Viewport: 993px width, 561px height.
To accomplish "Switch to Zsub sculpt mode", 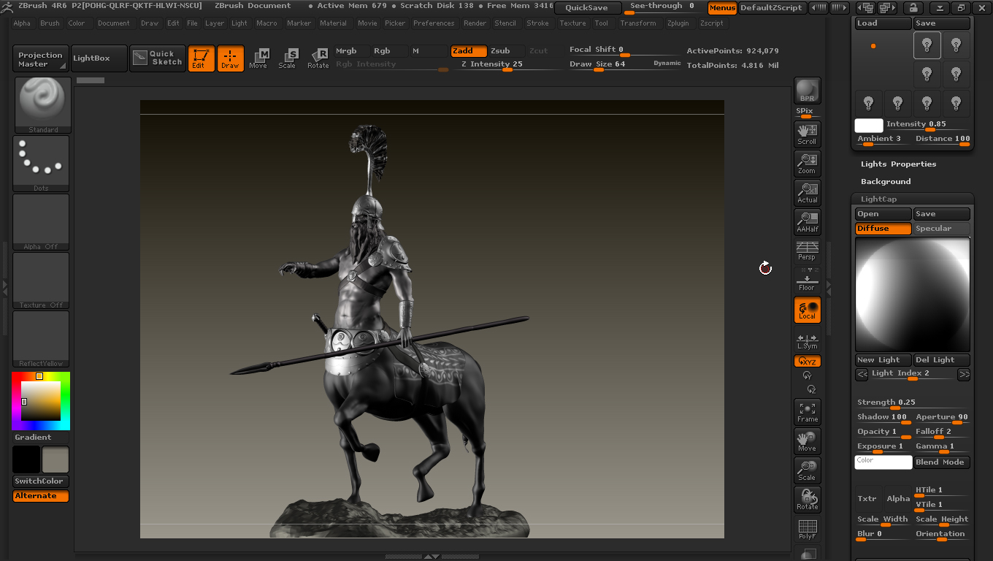I will 506,51.
